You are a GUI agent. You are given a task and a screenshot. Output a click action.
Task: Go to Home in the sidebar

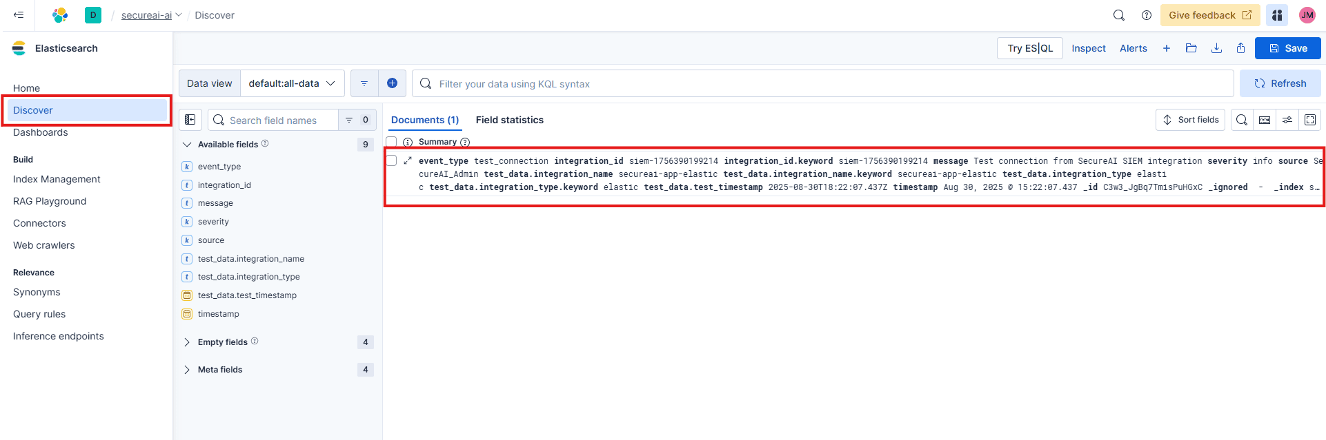pos(27,88)
